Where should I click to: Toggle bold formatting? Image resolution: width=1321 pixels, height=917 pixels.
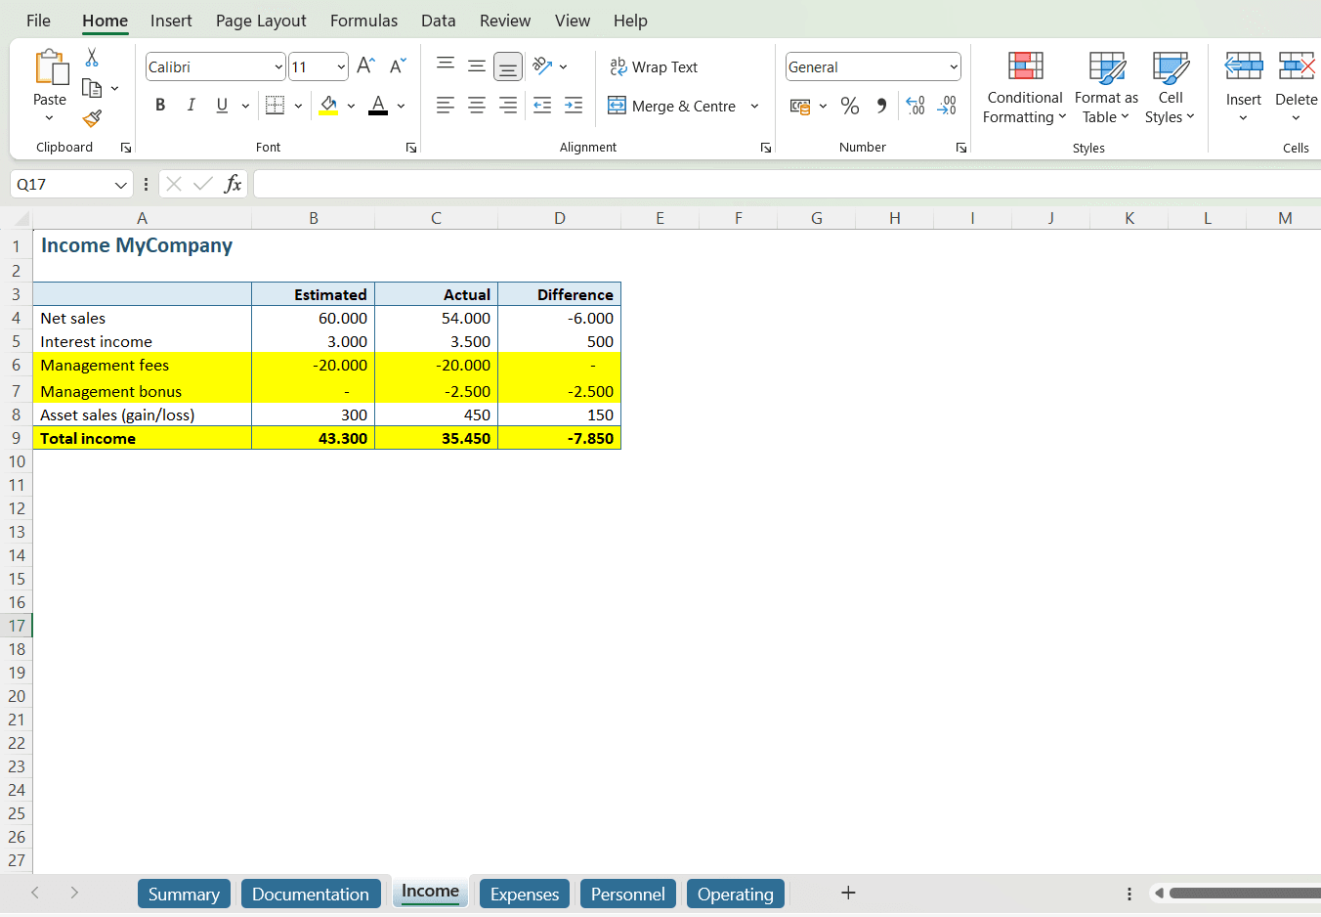160,105
